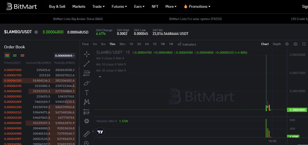Open the Indicators panel

187,44
